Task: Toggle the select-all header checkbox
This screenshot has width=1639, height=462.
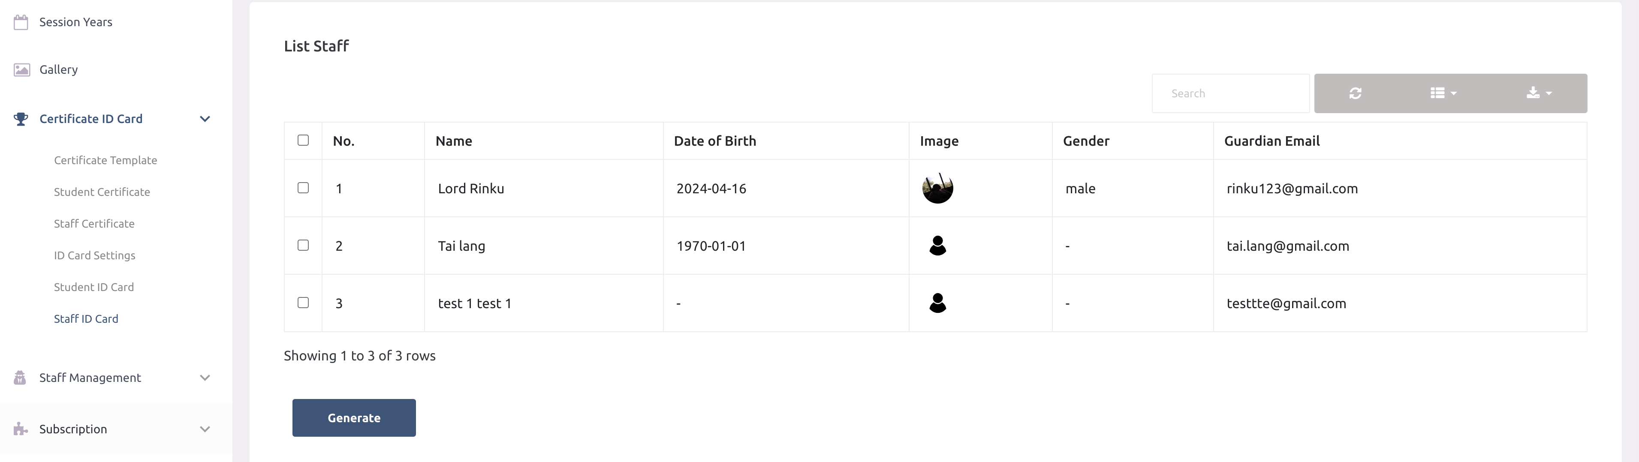Action: 304,141
